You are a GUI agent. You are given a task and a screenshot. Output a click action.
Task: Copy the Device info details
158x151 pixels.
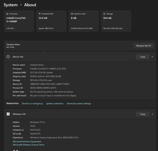[143, 57]
